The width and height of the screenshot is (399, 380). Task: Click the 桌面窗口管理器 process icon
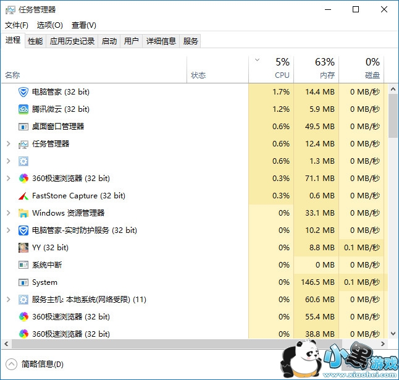(x=23, y=127)
